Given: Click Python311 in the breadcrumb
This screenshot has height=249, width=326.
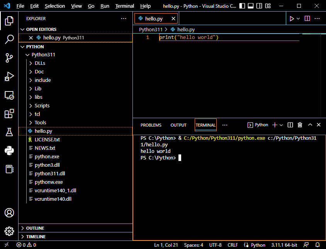Looking at the screenshot, I should coord(151,29).
